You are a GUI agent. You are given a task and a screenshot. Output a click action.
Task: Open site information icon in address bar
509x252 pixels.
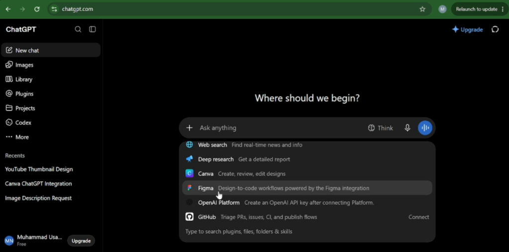pyautogui.click(x=54, y=9)
